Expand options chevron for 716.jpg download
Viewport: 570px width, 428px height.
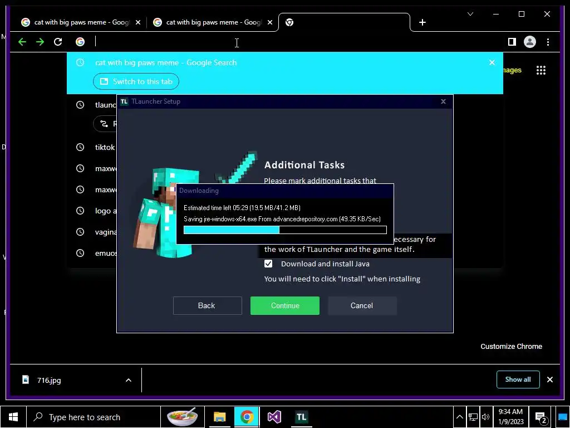click(129, 380)
